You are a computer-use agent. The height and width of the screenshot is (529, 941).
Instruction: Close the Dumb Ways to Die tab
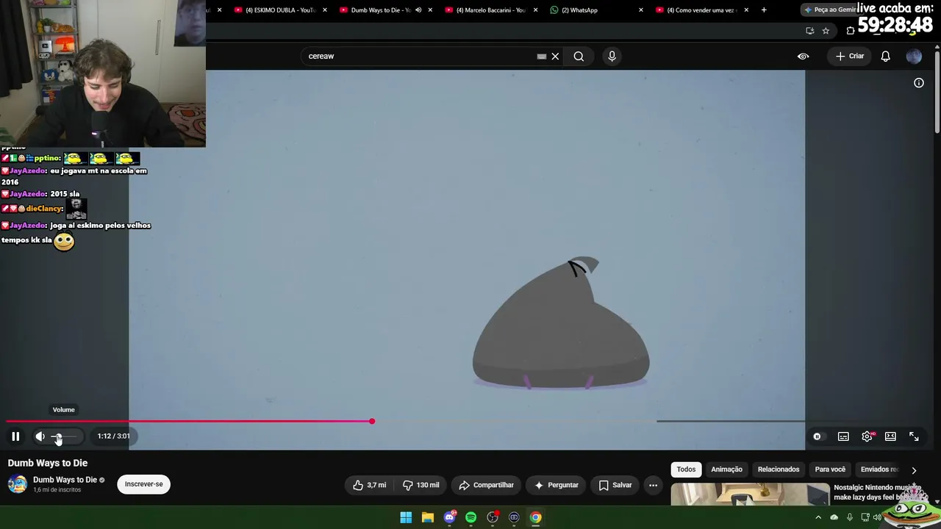(x=430, y=10)
